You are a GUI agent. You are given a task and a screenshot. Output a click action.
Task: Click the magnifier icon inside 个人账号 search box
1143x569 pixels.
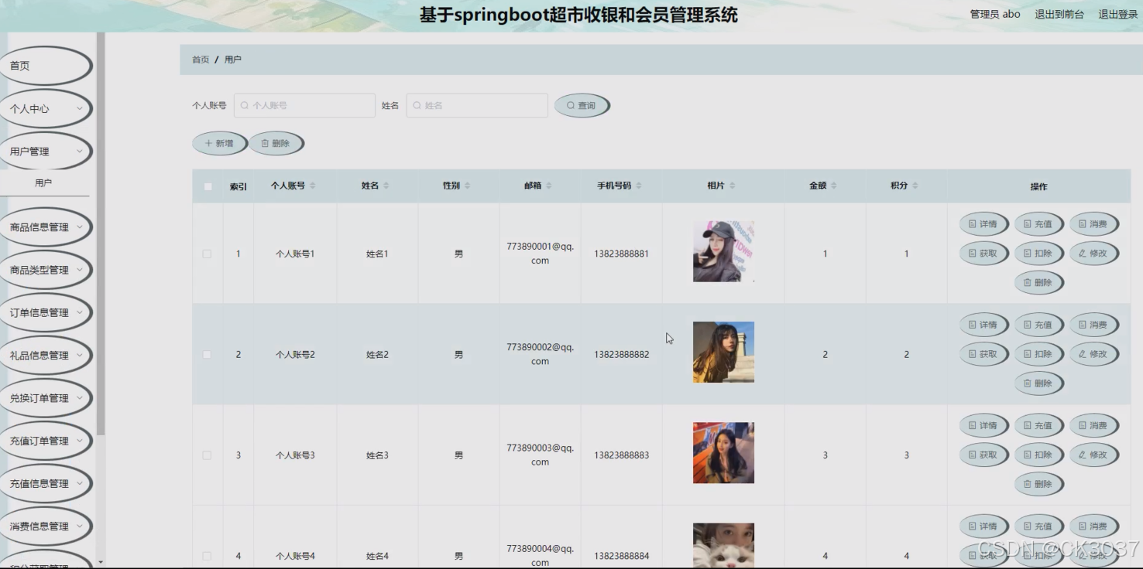(x=243, y=104)
